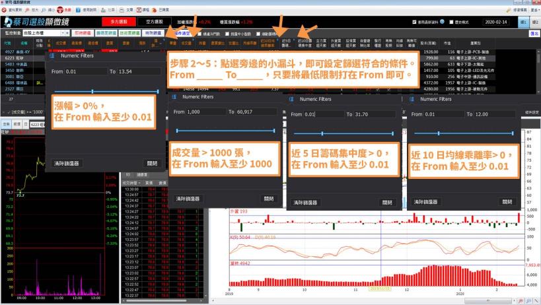Click the filter funnel on 漲幅 column header
541x305 pixels.
[165, 40]
